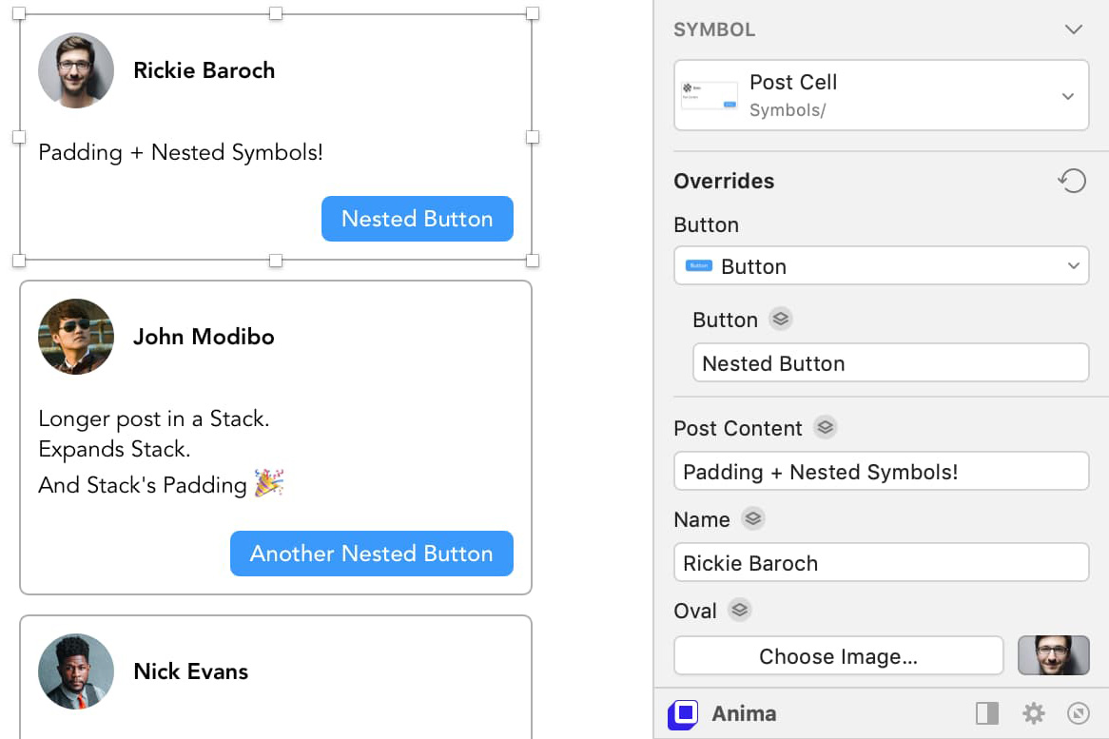Viewport: 1109px width, 739px height.
Task: Open Anima settings gear icon
Action: 1033,713
